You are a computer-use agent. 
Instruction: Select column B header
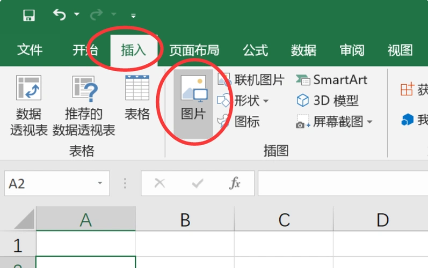[x=185, y=219]
